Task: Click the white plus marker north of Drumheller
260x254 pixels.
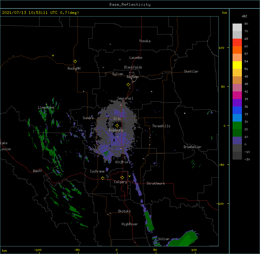Action: [x=185, y=113]
